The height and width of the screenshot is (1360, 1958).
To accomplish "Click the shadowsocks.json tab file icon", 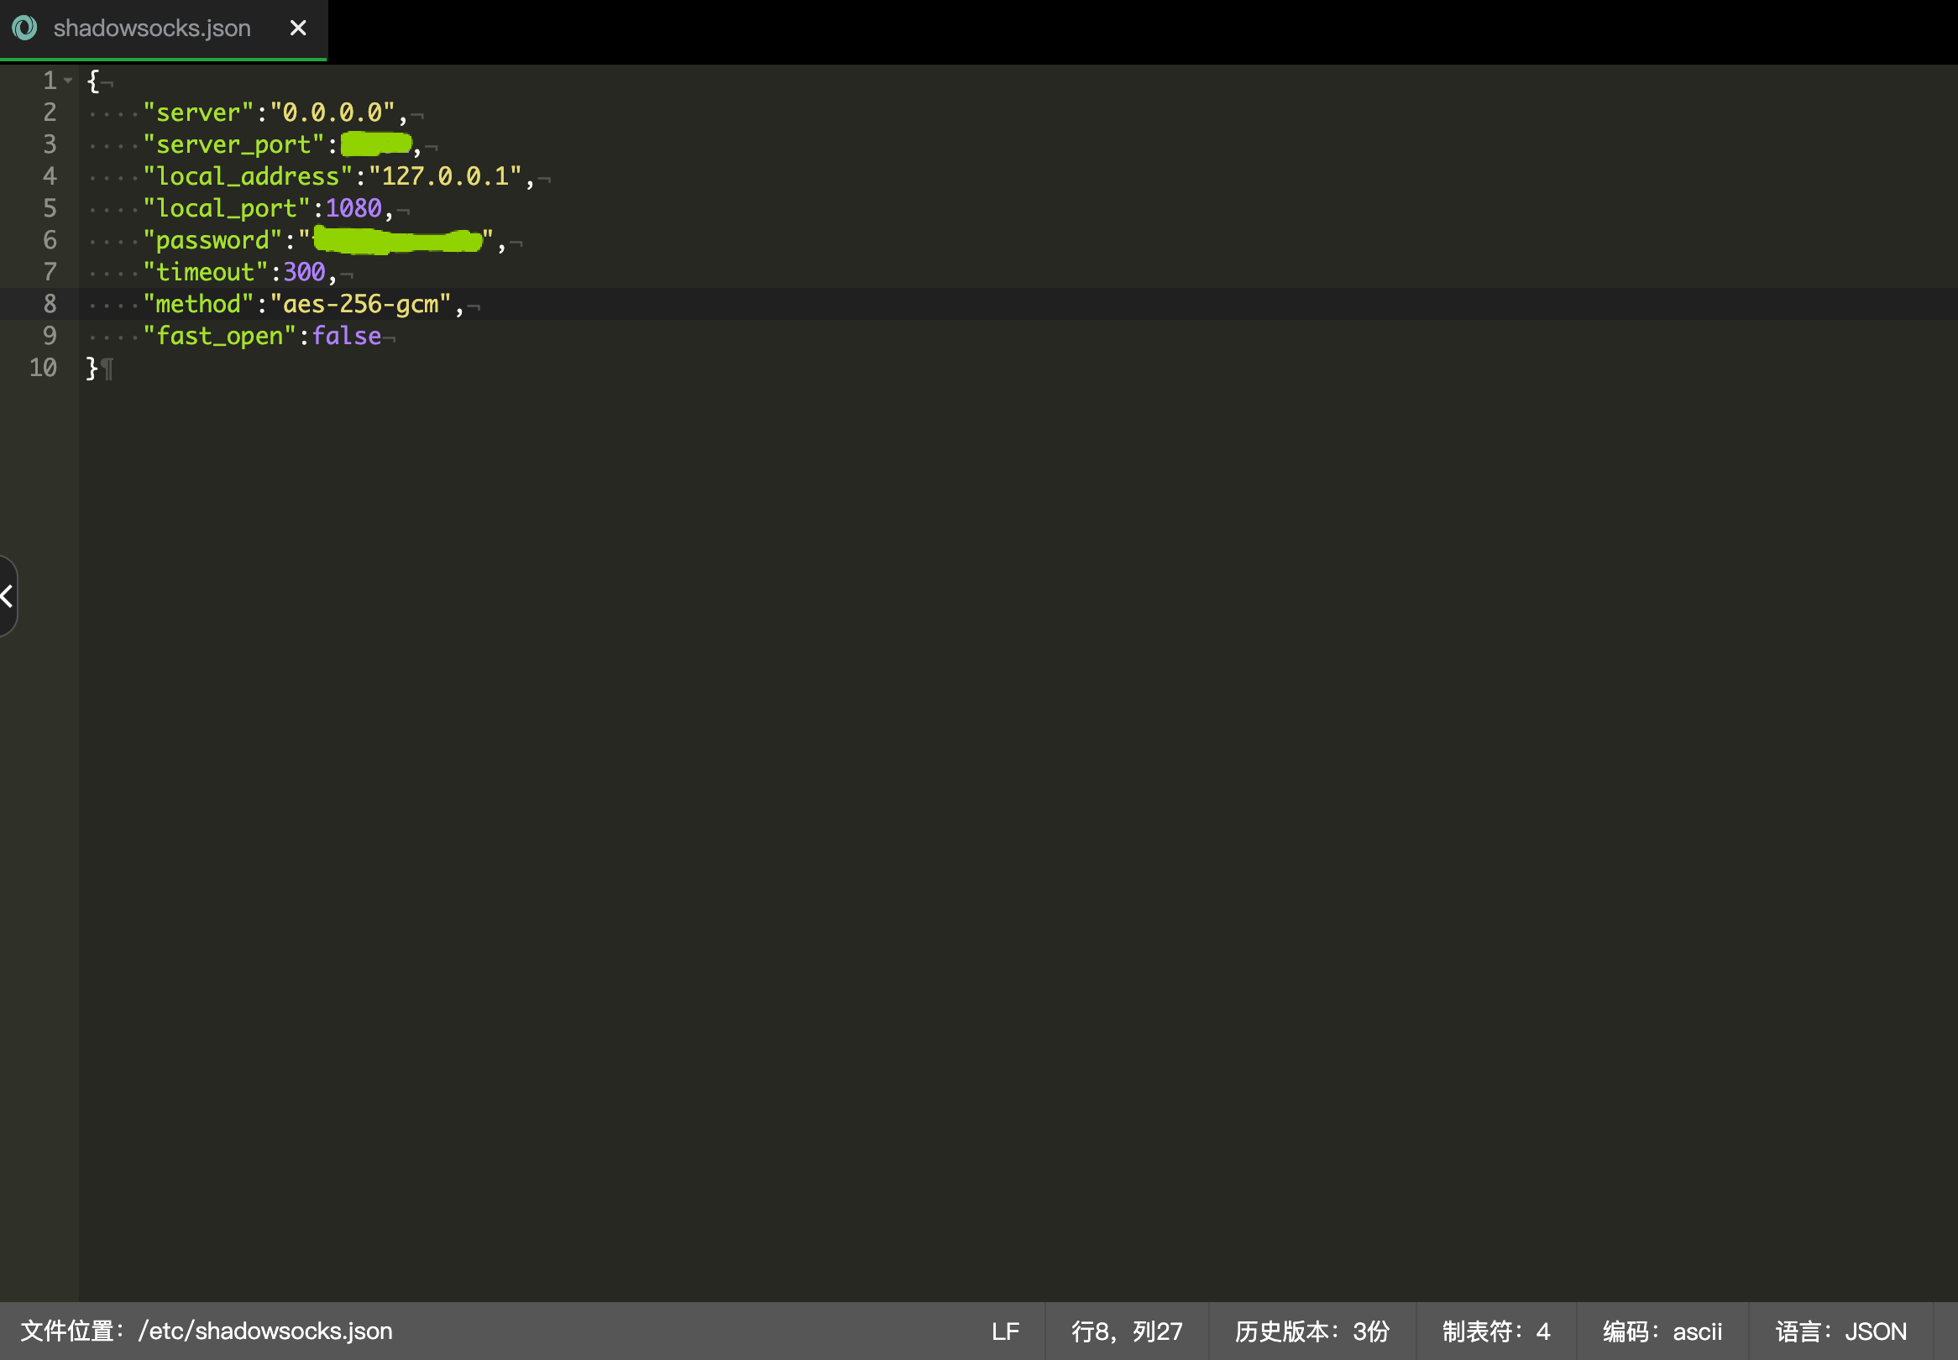I will coord(24,28).
